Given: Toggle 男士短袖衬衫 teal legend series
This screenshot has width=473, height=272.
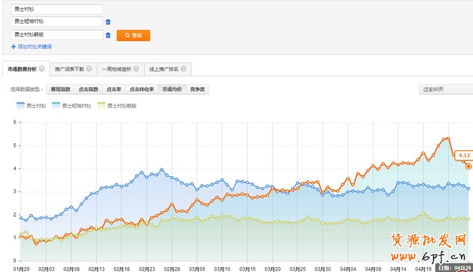Looking at the screenshot, I should point(72,105).
